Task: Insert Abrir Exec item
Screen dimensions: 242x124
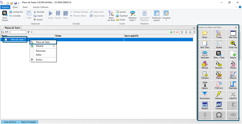Action: point(233,34)
